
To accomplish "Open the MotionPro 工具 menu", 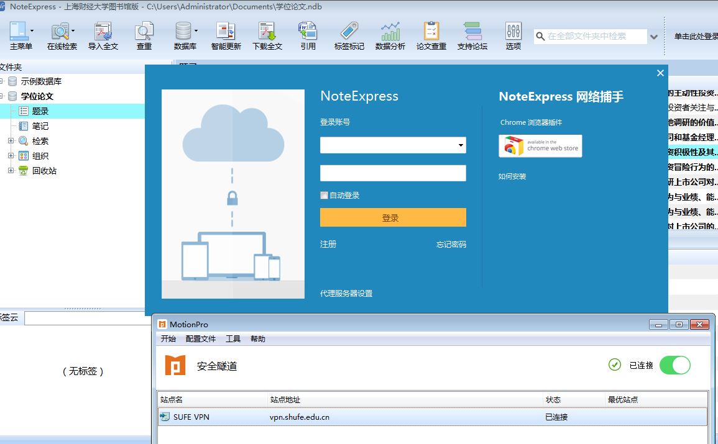I will click(x=233, y=339).
